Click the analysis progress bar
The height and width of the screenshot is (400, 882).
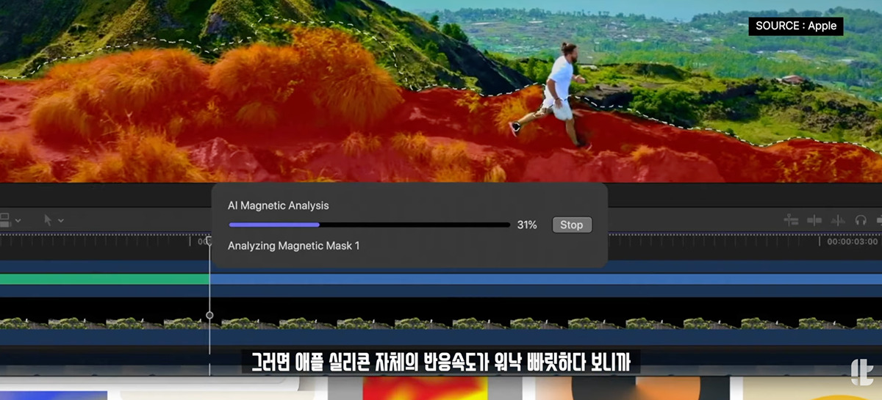click(369, 225)
